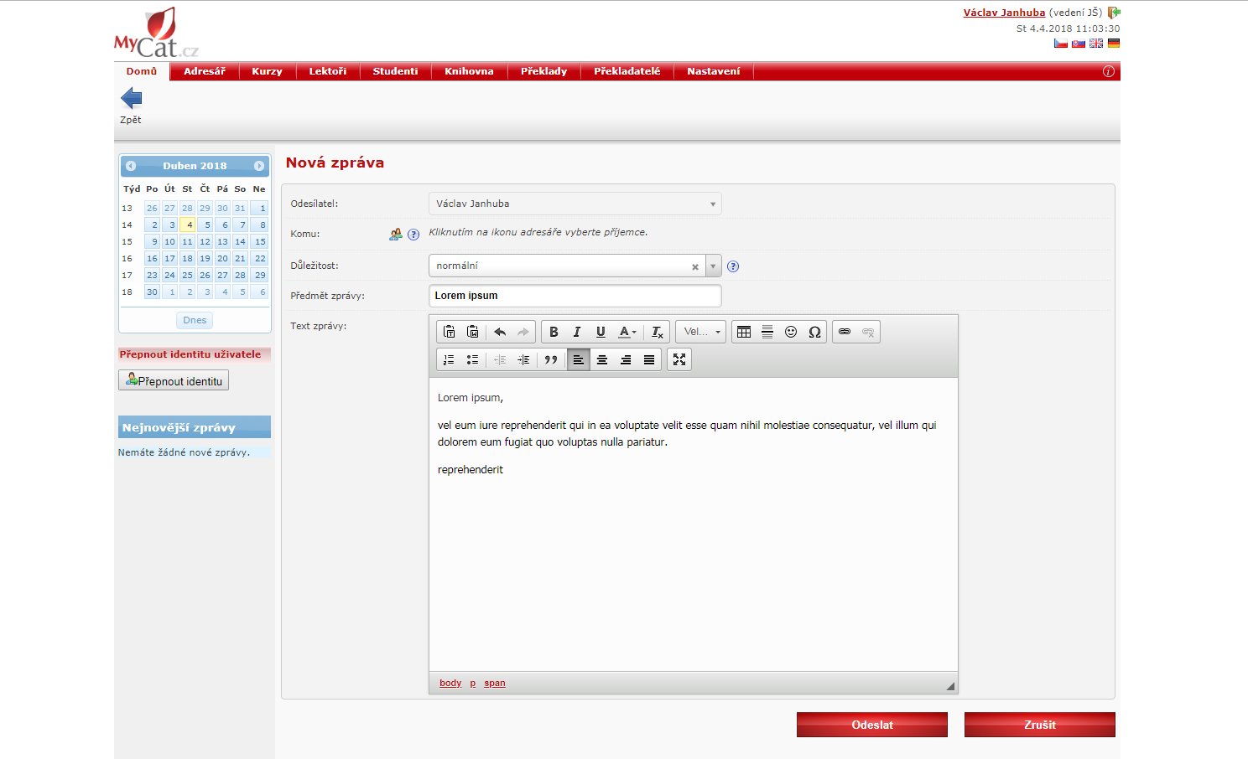
Task: Open the text color picker
Action: click(627, 332)
